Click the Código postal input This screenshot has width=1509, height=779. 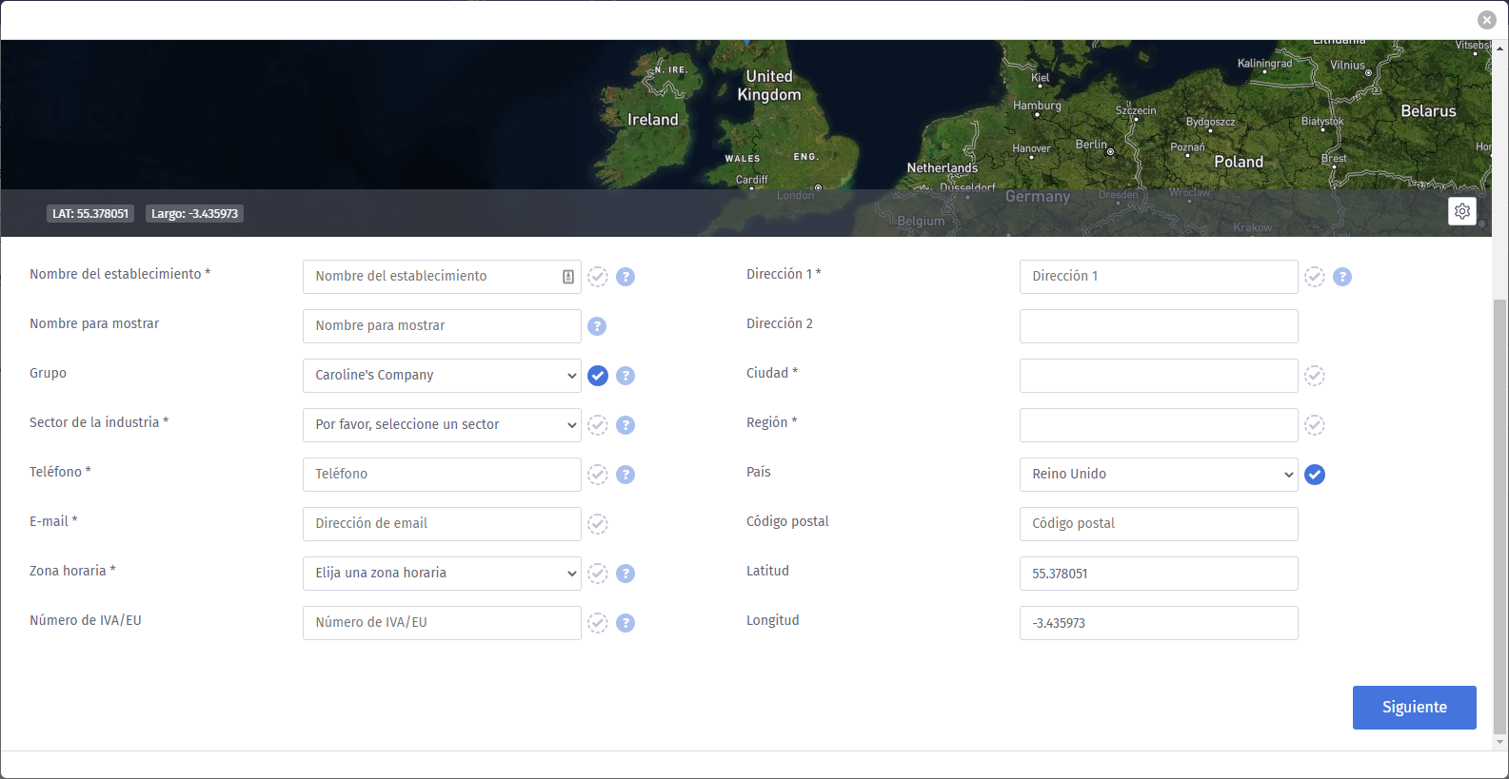click(x=1159, y=524)
